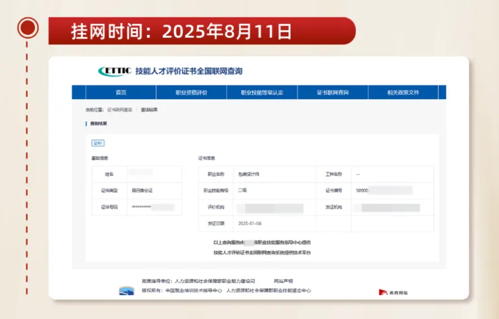Click the 技能人才评价证书全国联网查询系统提供技术平台 note
The image size is (499, 319).
(x=262, y=253)
